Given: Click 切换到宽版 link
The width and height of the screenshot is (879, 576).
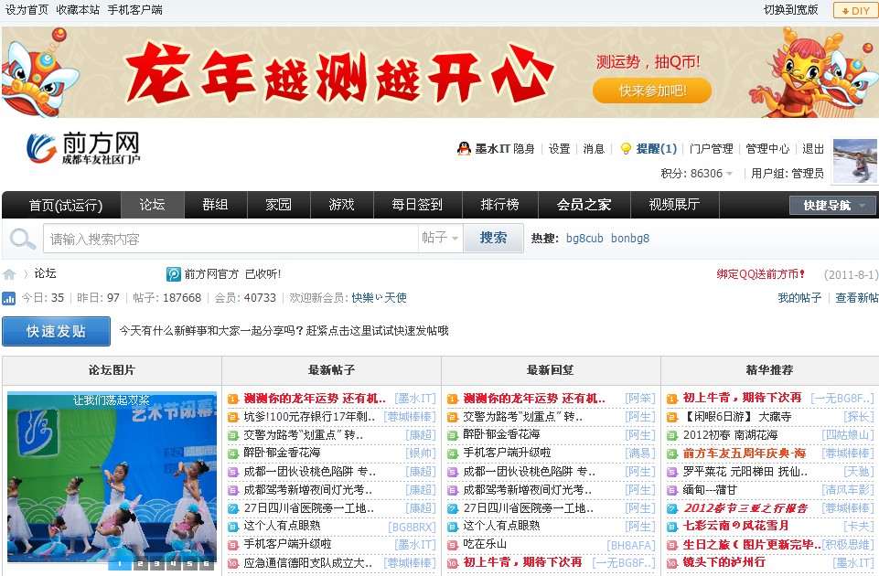Looking at the screenshot, I should [791, 9].
